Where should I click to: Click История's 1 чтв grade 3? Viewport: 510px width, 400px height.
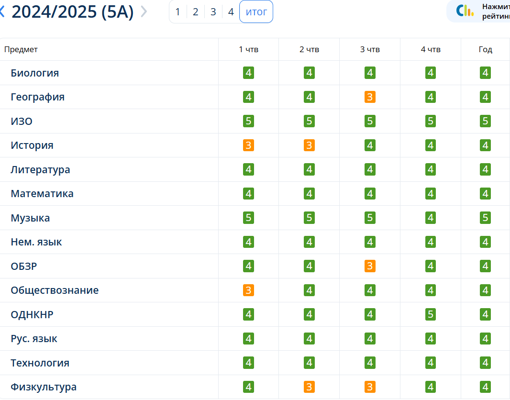(248, 145)
